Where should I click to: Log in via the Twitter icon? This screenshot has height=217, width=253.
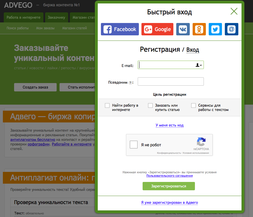click(215, 29)
